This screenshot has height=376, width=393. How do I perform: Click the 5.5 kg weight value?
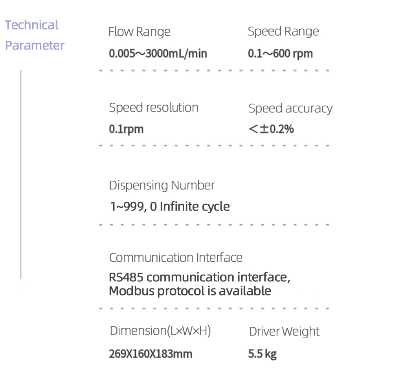pos(262,354)
